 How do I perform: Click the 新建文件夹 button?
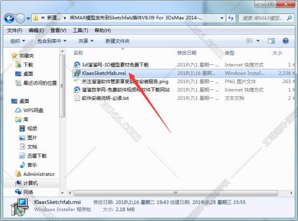click(117, 41)
